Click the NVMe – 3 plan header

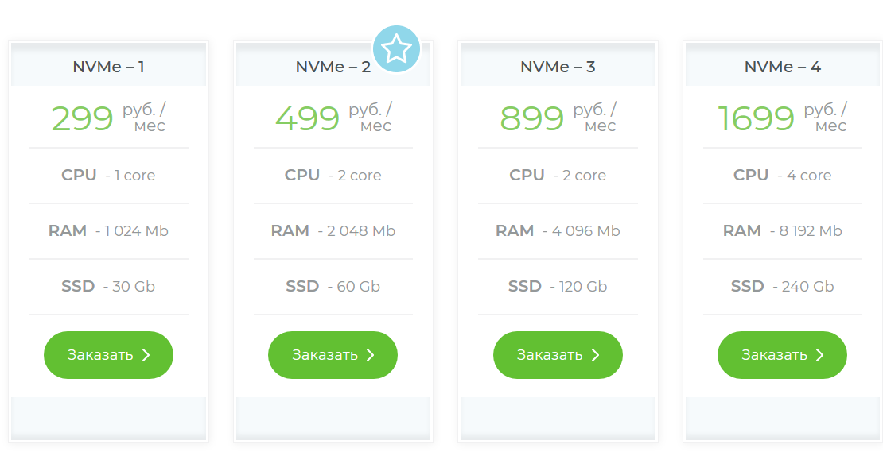pos(558,67)
